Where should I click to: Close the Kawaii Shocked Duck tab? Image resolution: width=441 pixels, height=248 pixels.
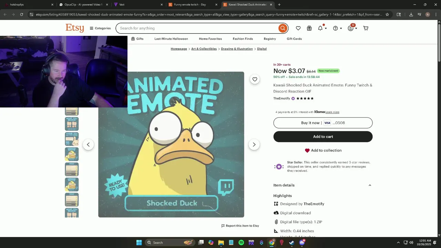(271, 4)
